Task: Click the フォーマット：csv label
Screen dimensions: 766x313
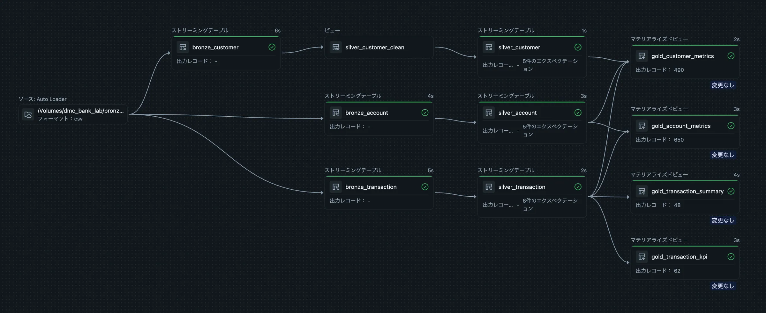Action: (x=60, y=119)
